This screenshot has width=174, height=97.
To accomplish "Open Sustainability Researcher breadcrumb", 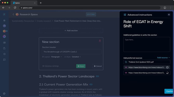I will click(23, 21).
